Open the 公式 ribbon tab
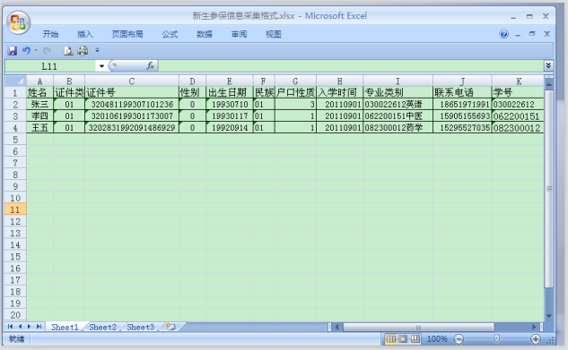Viewport: 568px width, 350px height. [170, 34]
